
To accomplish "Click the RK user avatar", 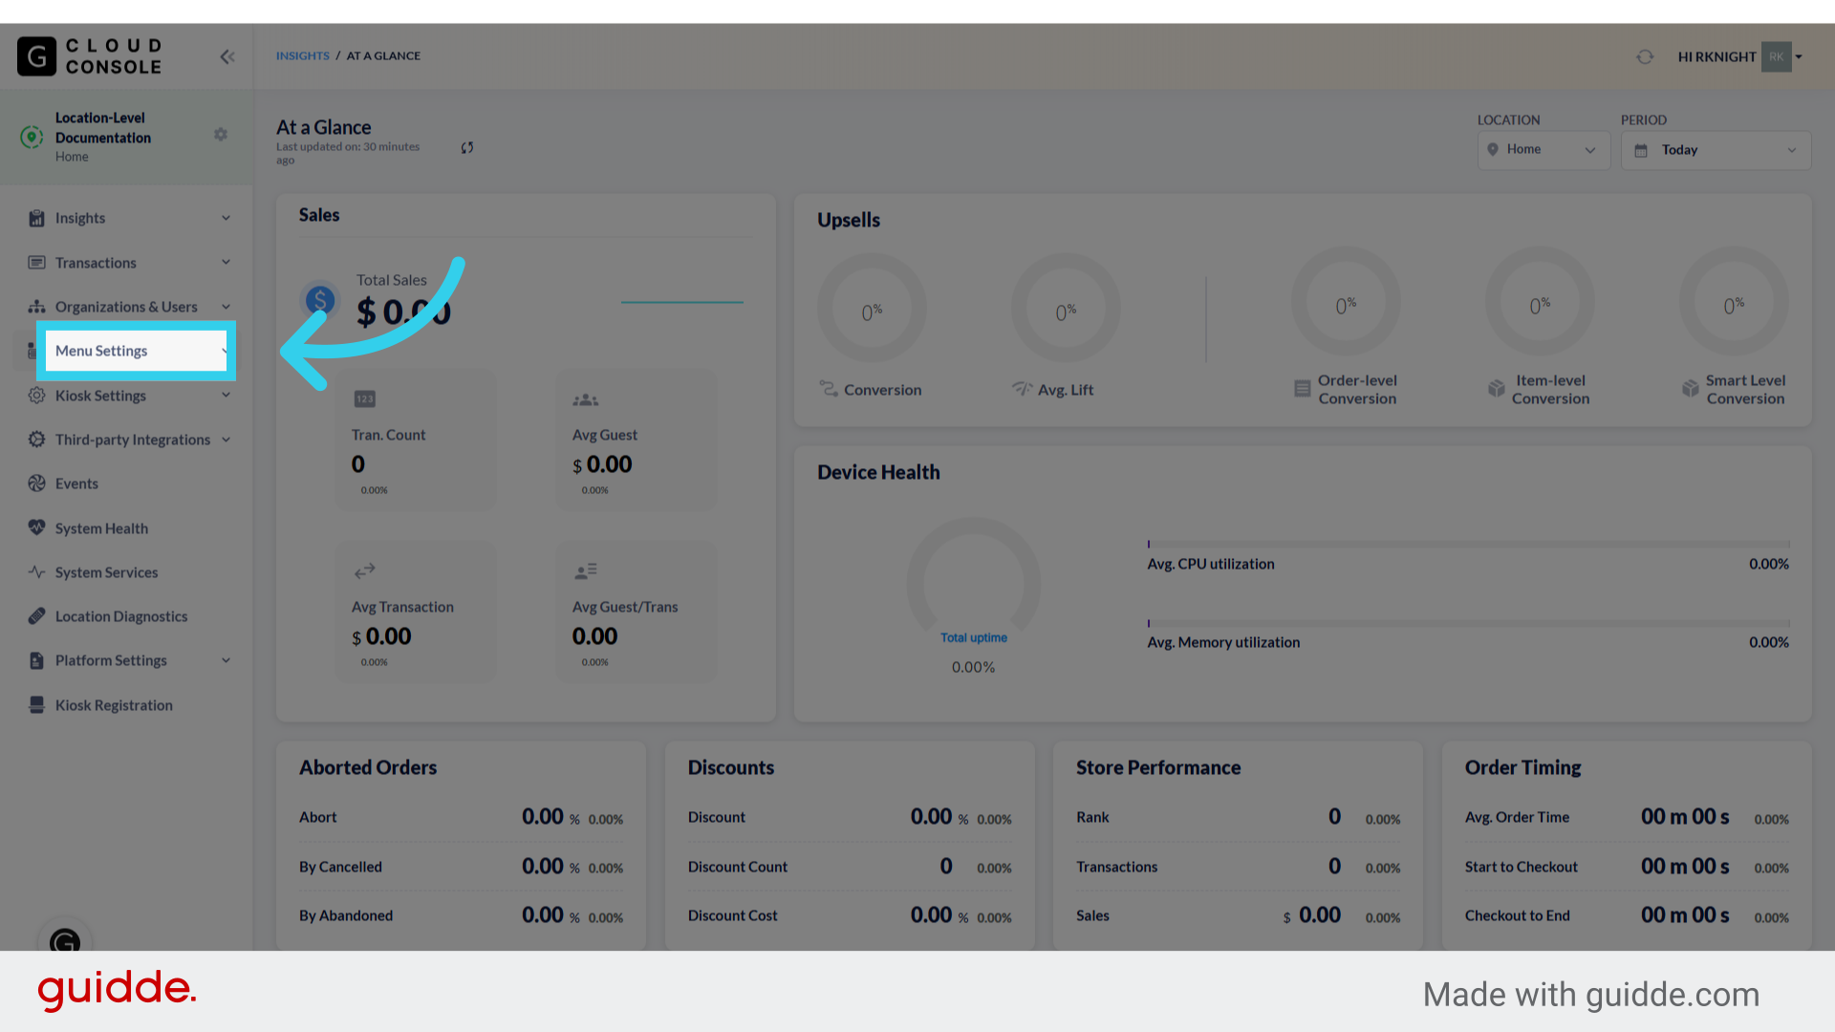I will coord(1776,56).
